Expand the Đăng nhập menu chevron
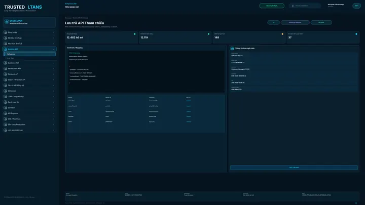This screenshot has height=205, width=365. click(54, 32)
